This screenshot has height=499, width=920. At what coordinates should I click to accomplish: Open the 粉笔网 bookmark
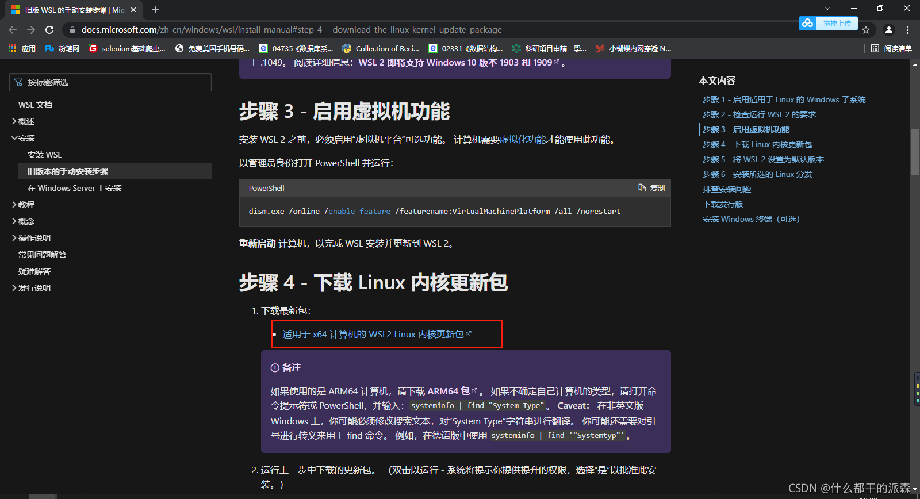coord(62,48)
